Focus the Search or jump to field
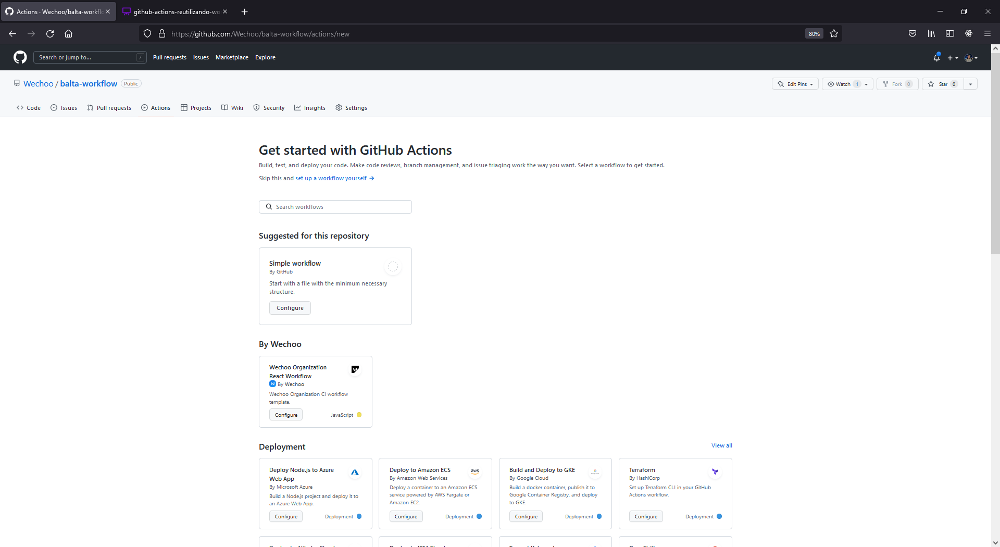This screenshot has width=1000, height=547. [90, 57]
